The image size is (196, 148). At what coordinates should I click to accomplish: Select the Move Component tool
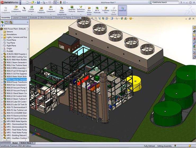point(51,9)
